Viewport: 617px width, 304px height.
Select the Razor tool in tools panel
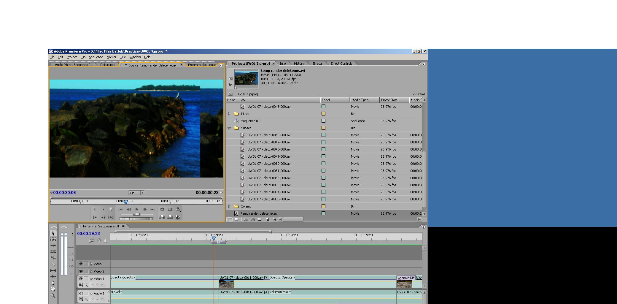point(53,264)
